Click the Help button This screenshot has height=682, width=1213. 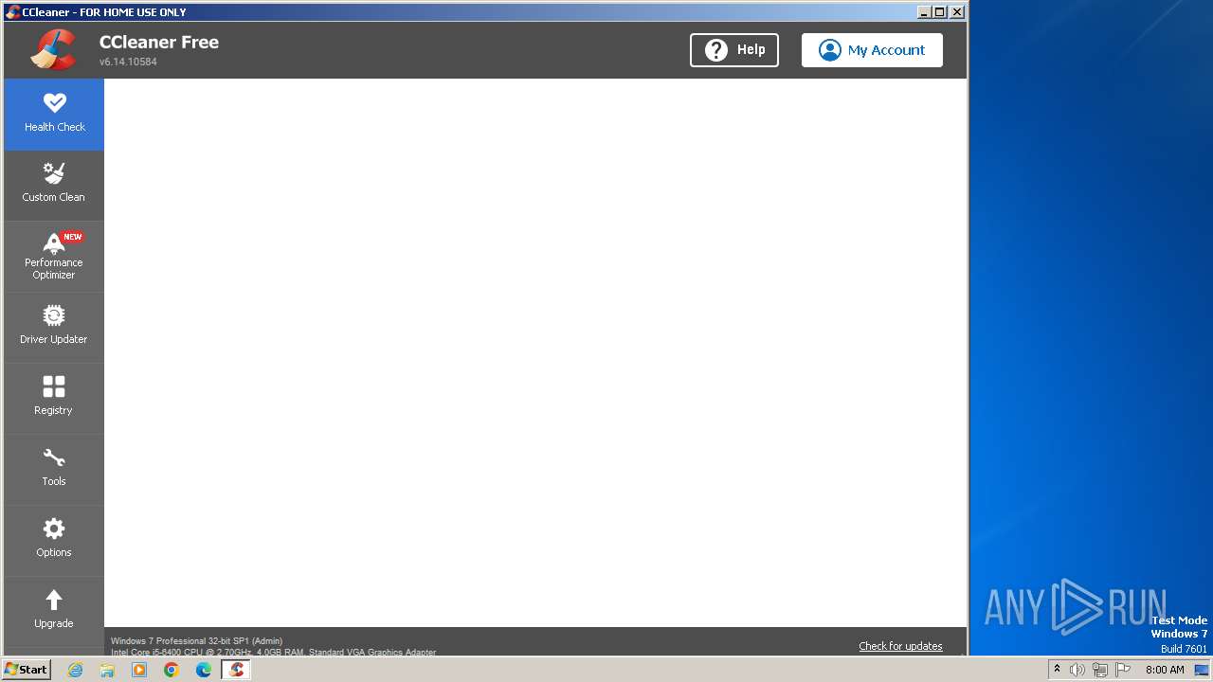coord(734,50)
